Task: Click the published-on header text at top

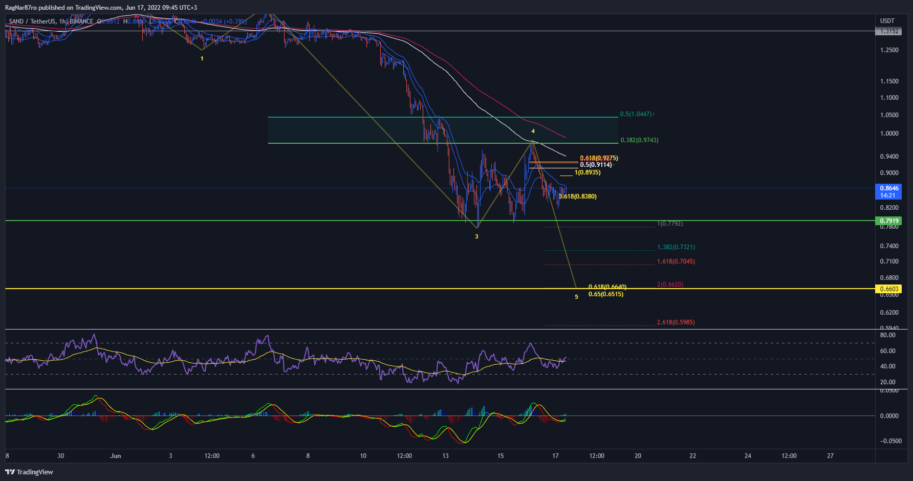Action: tap(101, 8)
